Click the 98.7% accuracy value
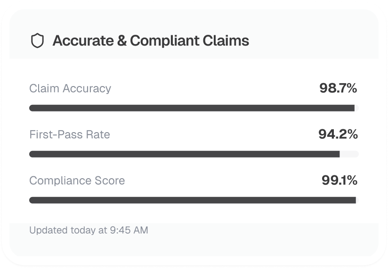Viewport: 388px width, 268px height. 338,88
